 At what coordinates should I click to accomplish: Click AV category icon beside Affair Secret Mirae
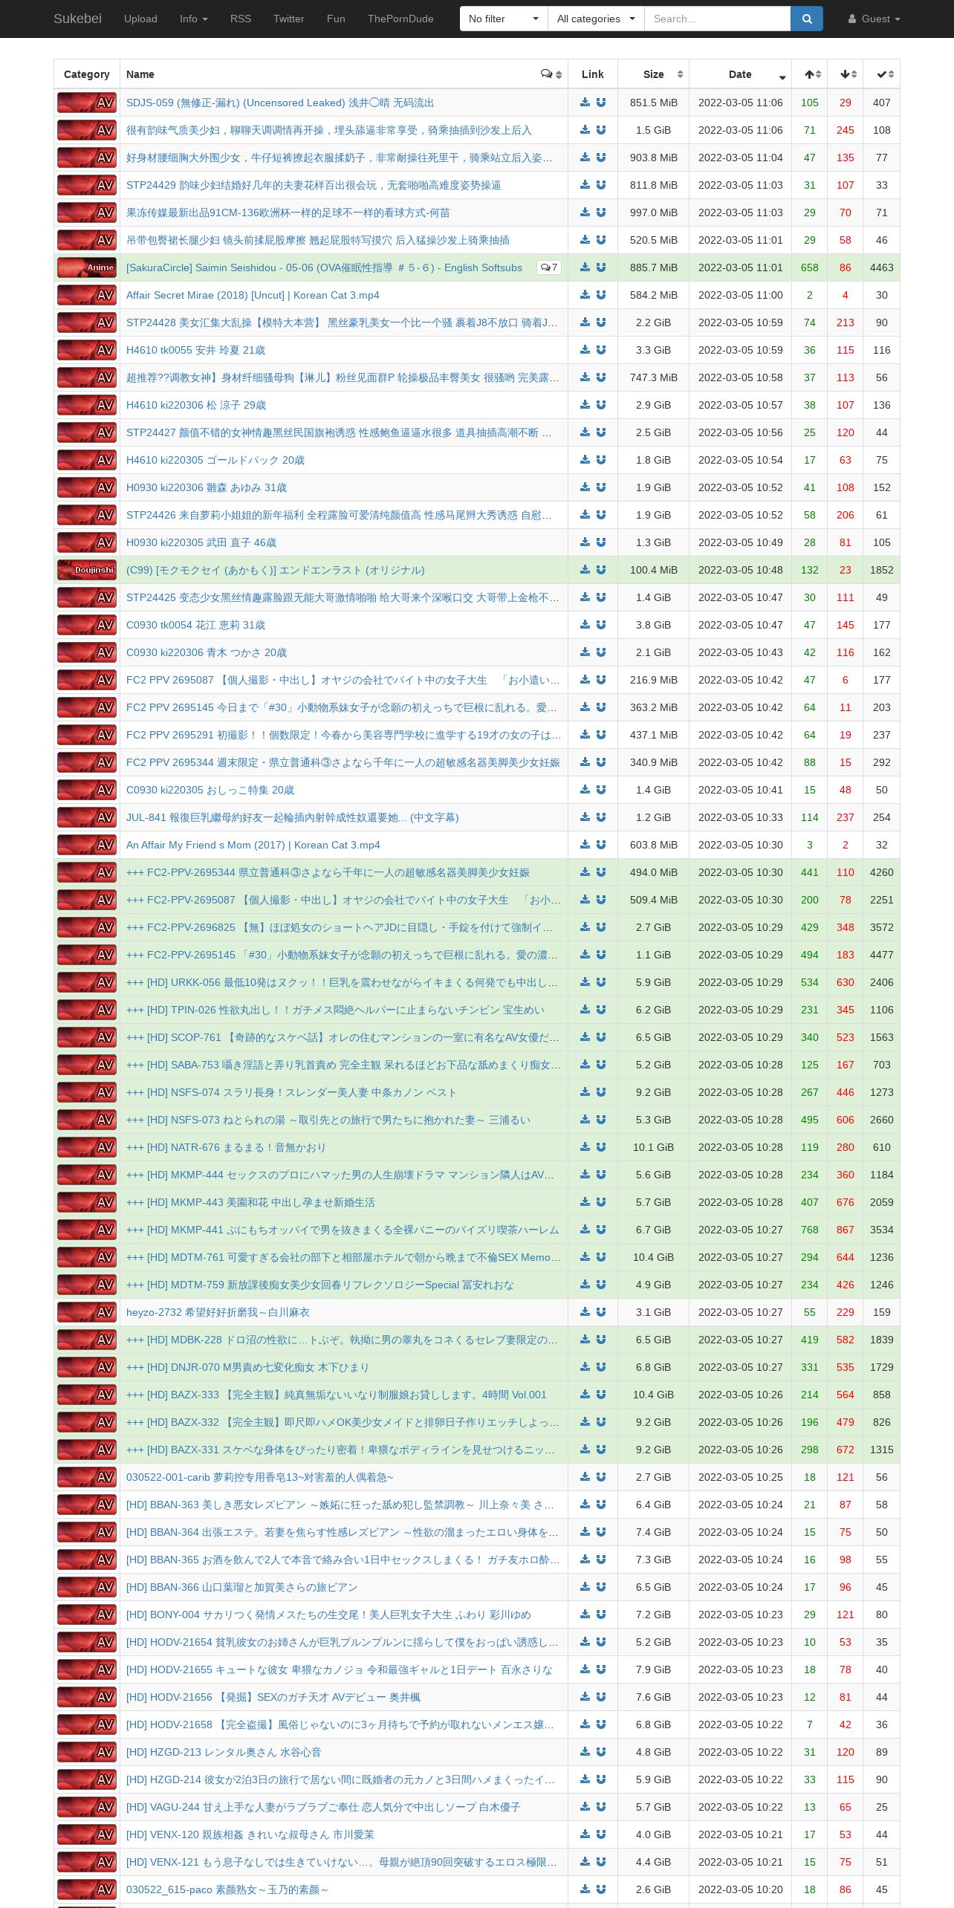[87, 295]
